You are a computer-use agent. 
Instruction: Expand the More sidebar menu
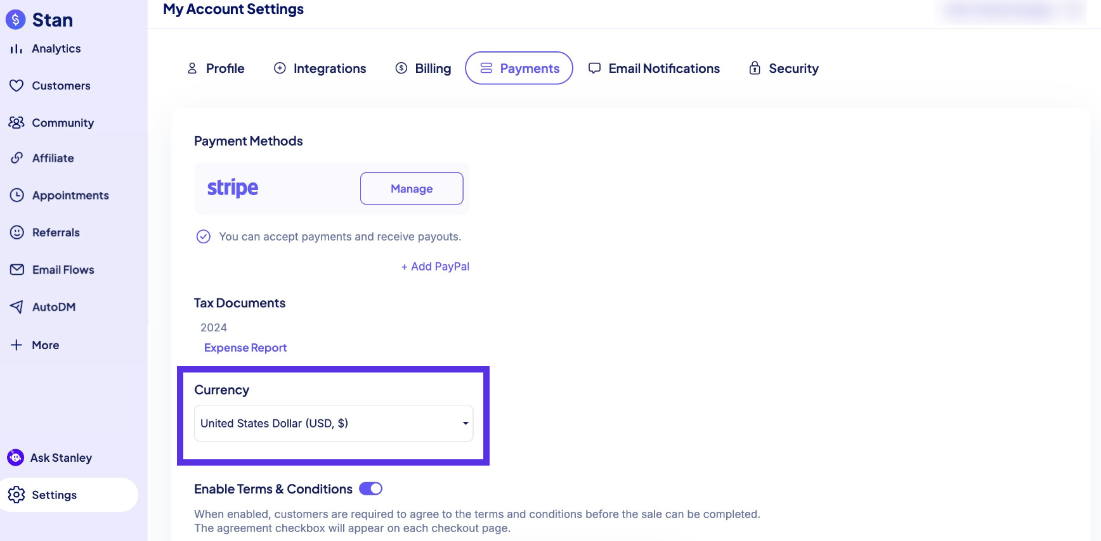pos(35,345)
